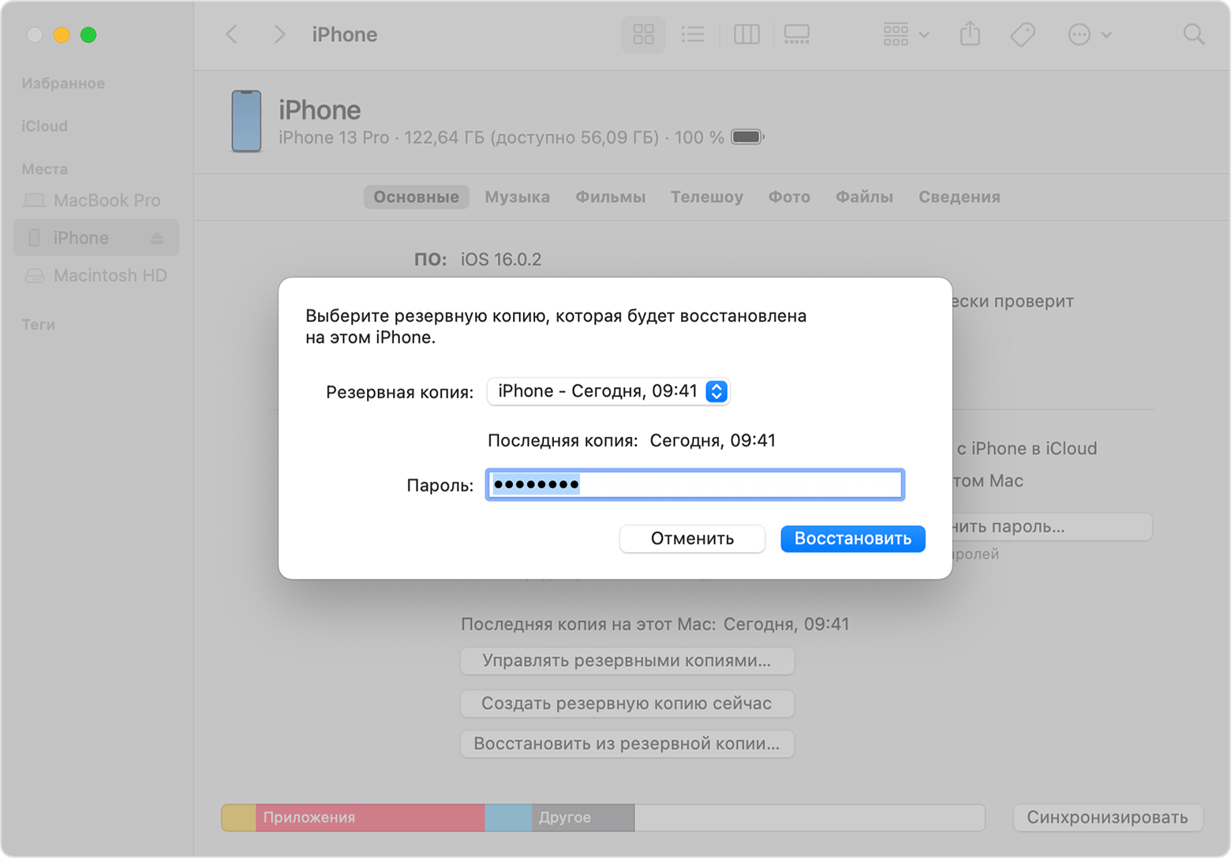Open the group-by options dropdown
This screenshot has height=858, width=1231.
[x=906, y=35]
